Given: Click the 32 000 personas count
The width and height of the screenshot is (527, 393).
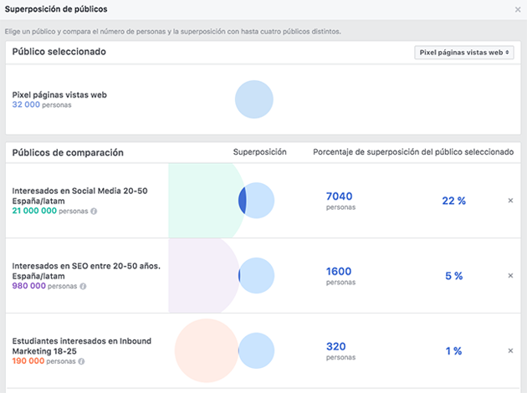Looking at the screenshot, I should 42,105.
